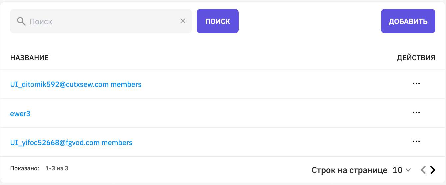Open actions menu for UI_ditomik592@cutxsew.com members
The image size is (446, 185).
[x=416, y=84]
